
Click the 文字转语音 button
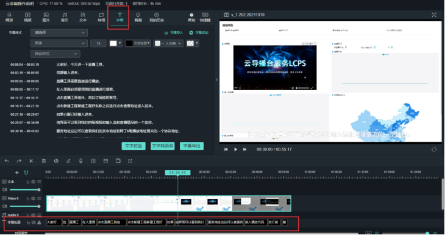tap(163, 146)
